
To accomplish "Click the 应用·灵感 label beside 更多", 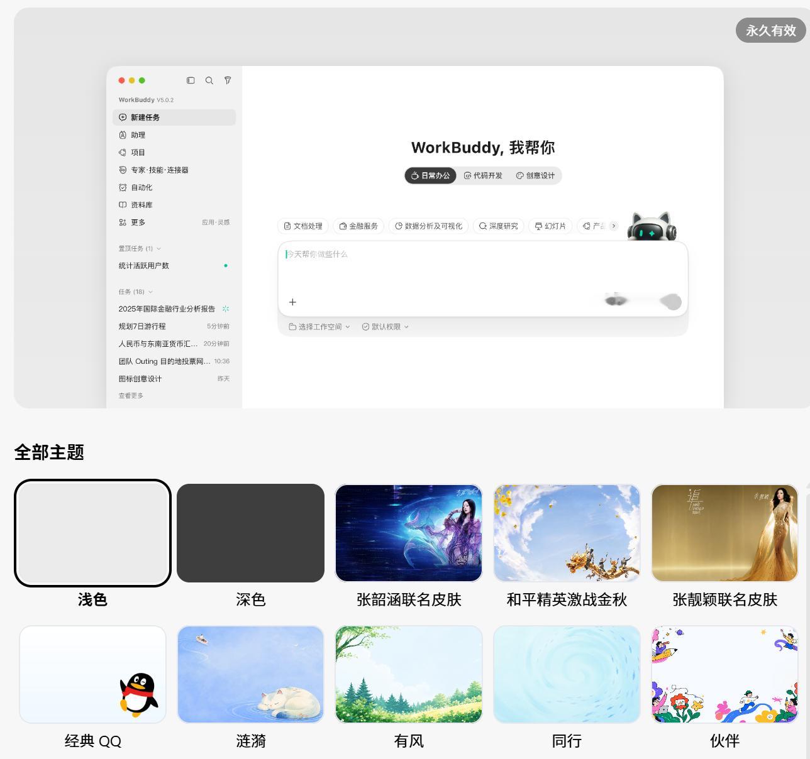I will (216, 222).
